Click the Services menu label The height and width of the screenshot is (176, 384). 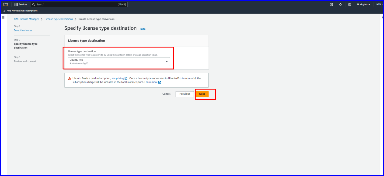23,5
